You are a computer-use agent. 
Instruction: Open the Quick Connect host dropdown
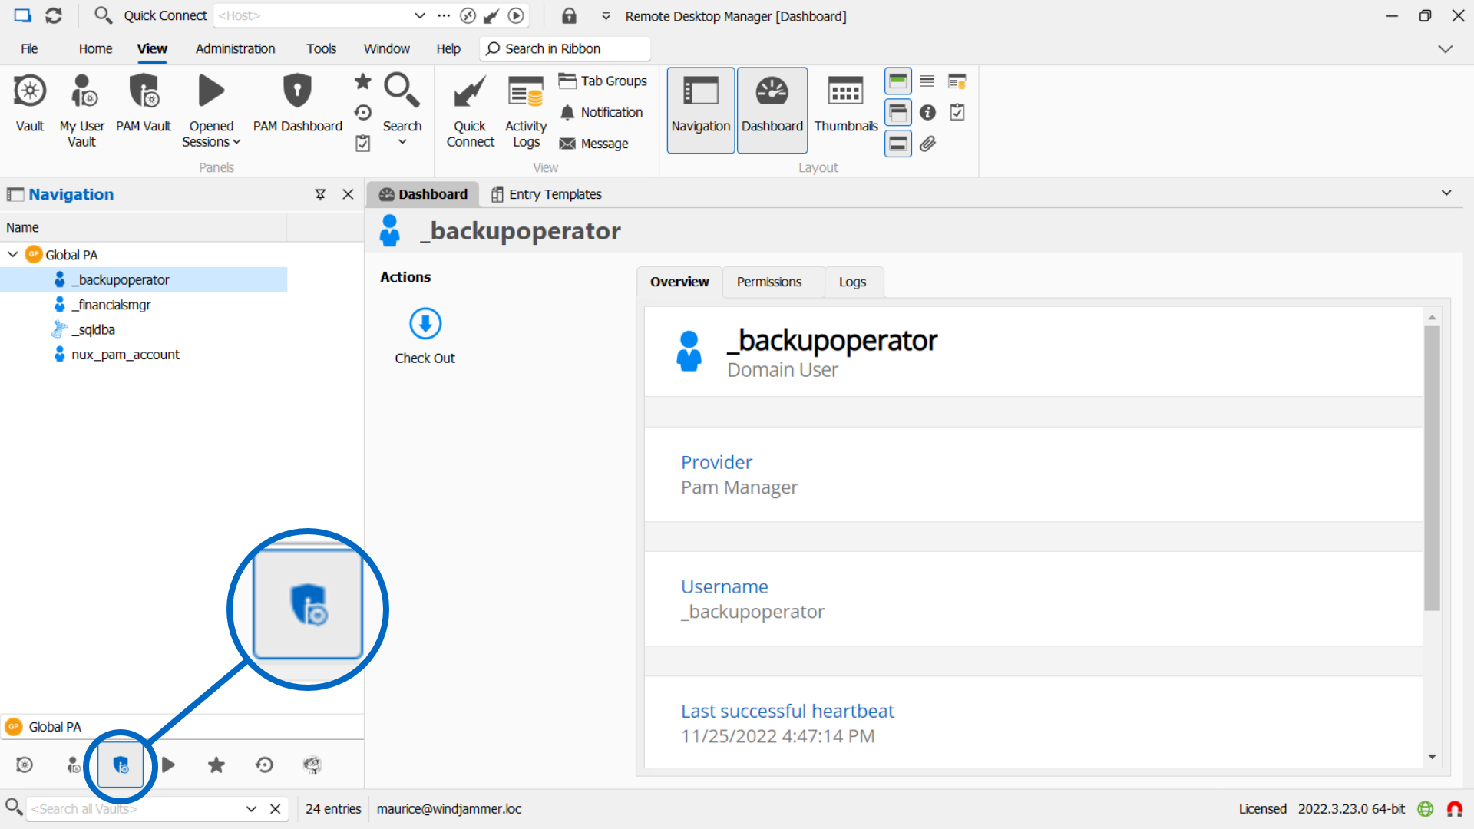(419, 15)
